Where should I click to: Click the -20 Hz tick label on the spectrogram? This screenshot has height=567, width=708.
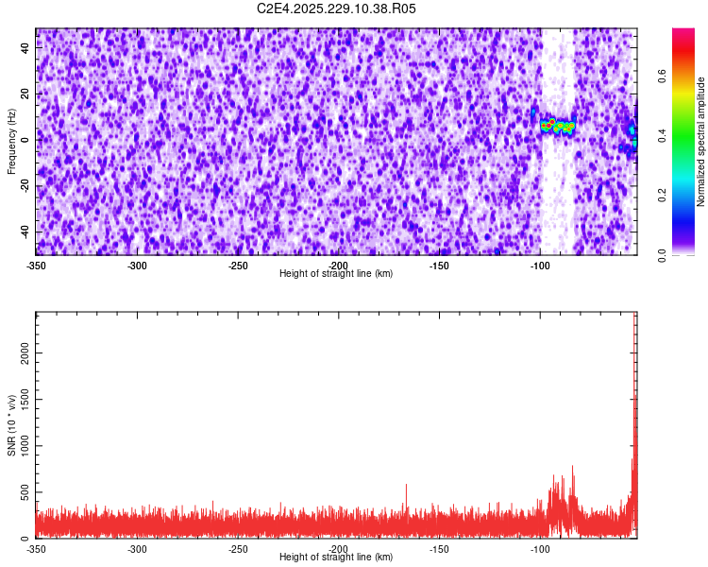pos(25,186)
